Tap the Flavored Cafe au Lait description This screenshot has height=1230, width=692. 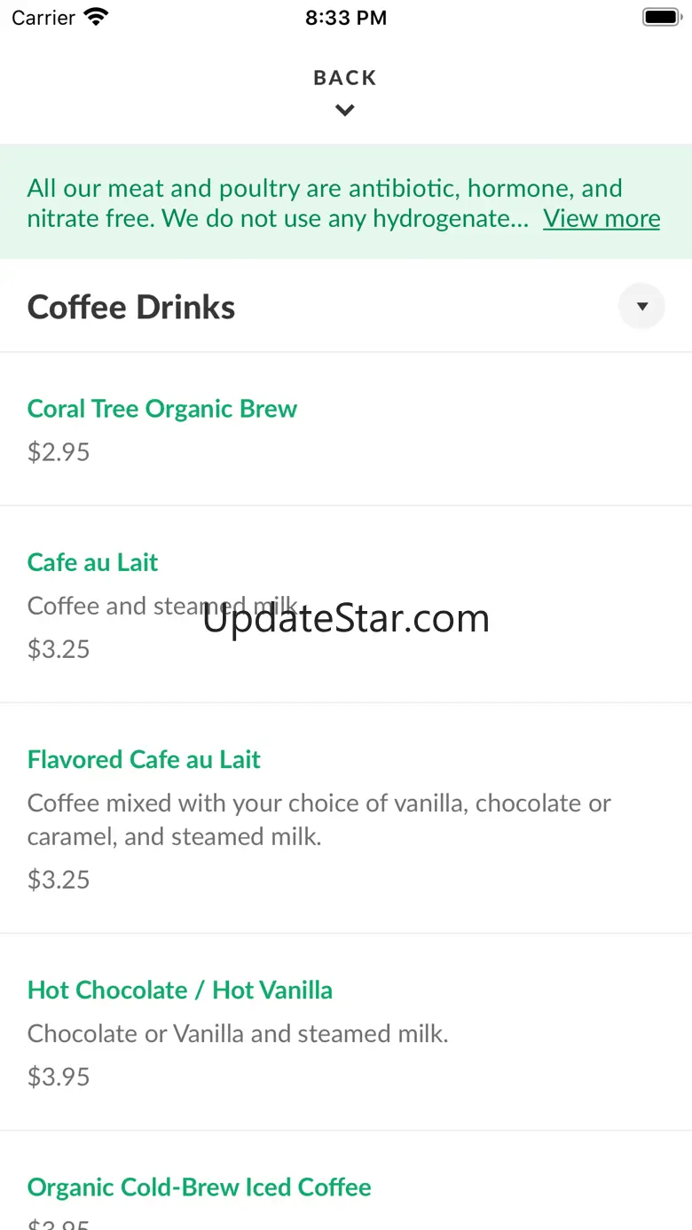(x=318, y=819)
